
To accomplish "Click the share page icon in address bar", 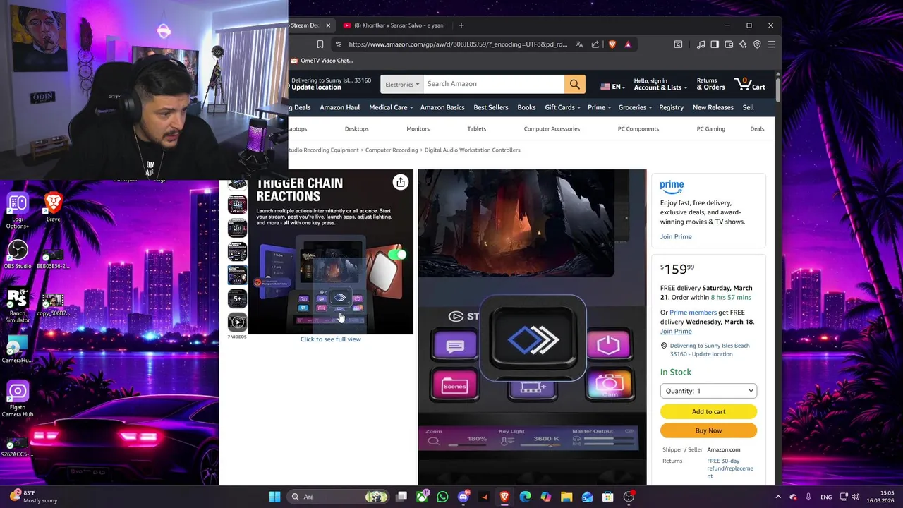I will [x=595, y=44].
